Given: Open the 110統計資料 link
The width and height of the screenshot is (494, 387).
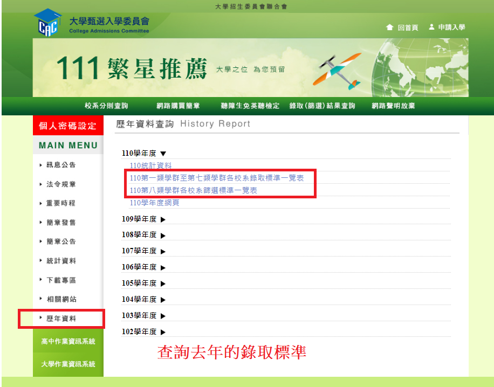Looking at the screenshot, I should (150, 165).
